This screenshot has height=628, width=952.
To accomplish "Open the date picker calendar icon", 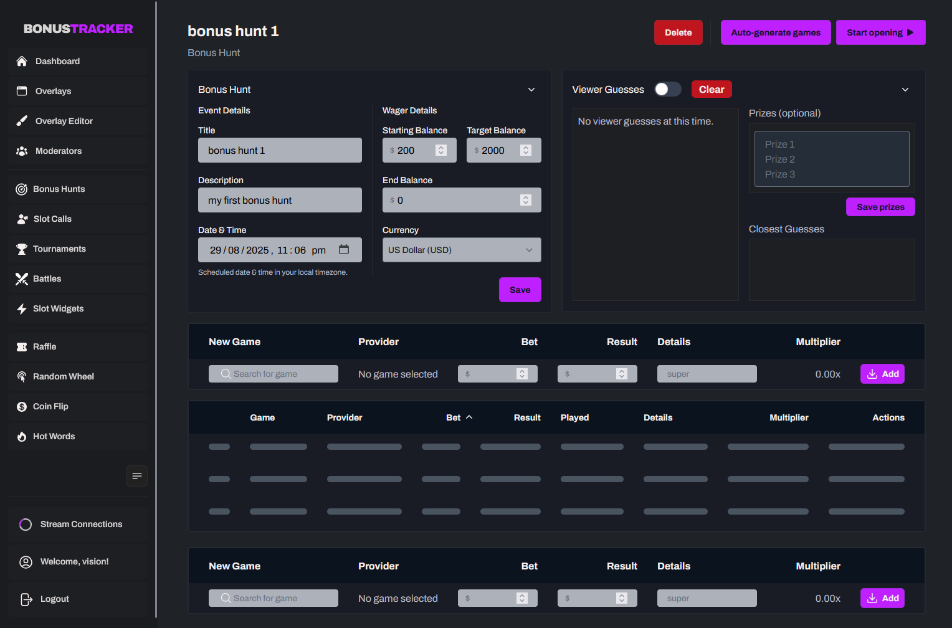I will tap(344, 249).
